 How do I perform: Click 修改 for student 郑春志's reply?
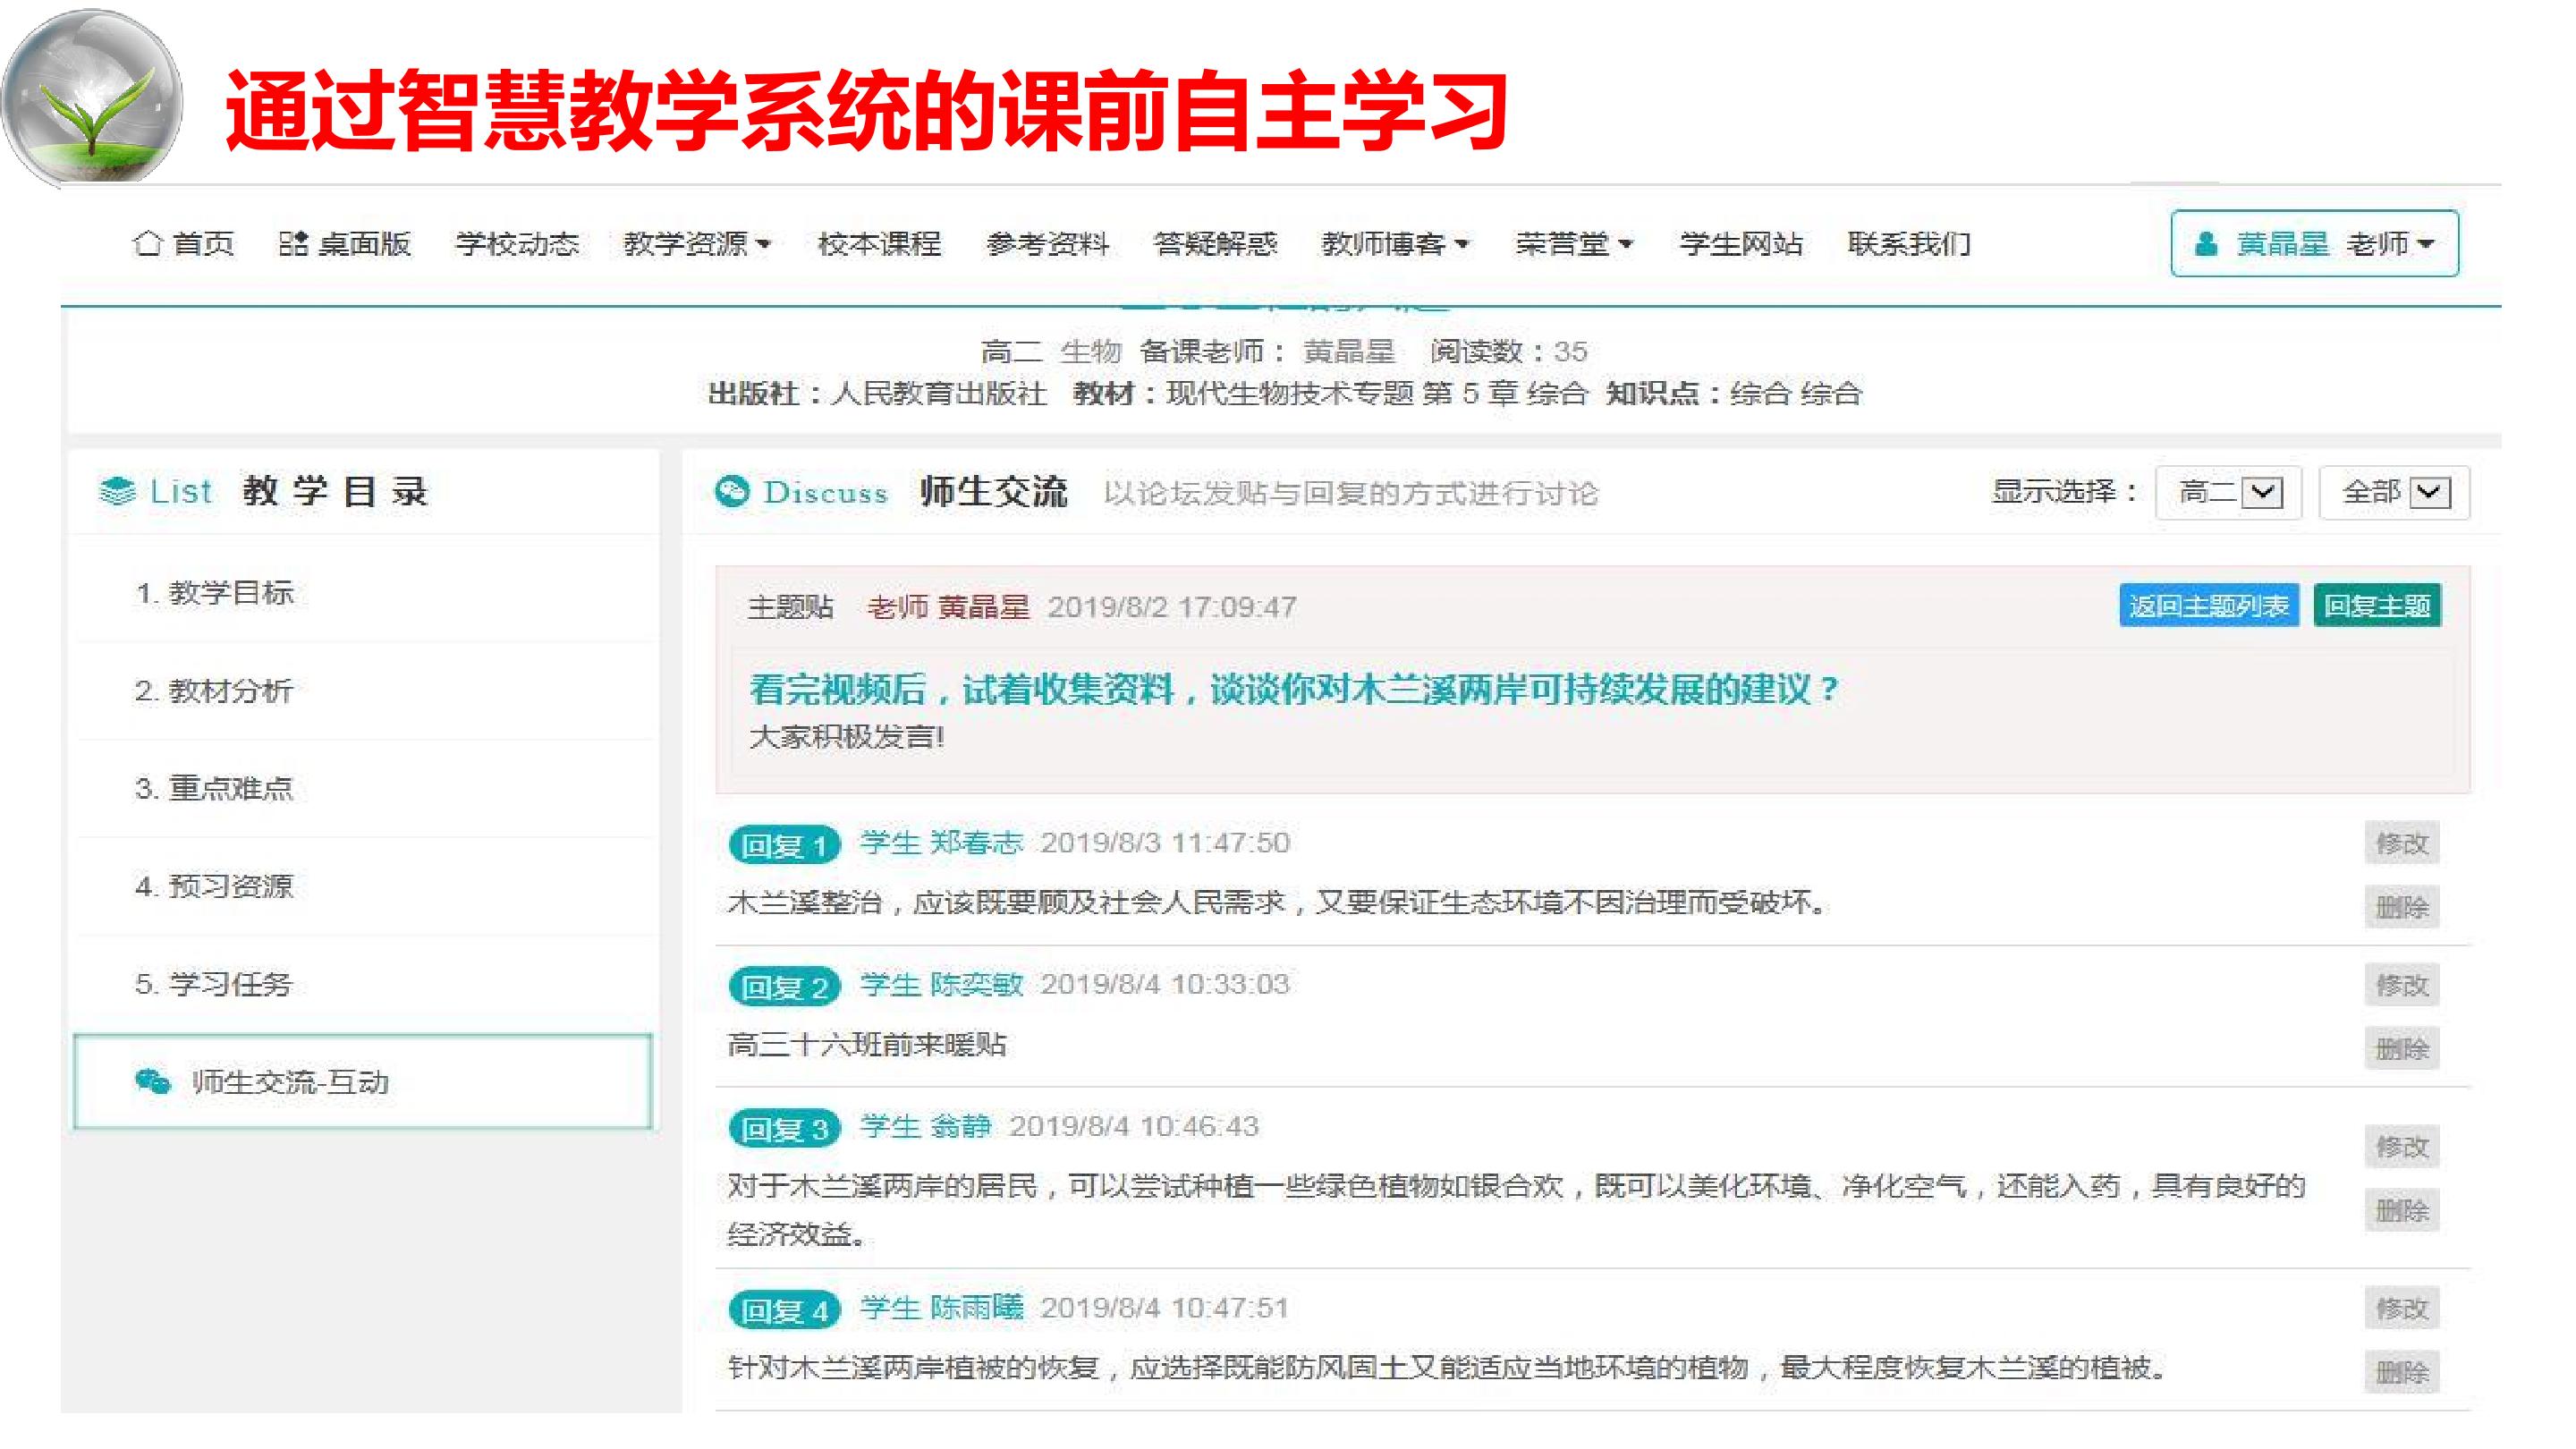(x=2402, y=842)
